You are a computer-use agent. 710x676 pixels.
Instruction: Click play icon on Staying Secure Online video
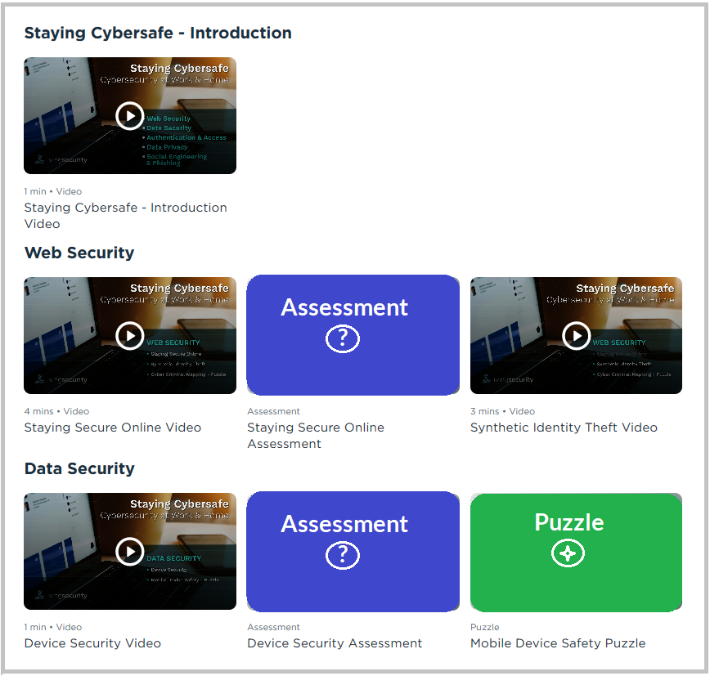tap(129, 335)
